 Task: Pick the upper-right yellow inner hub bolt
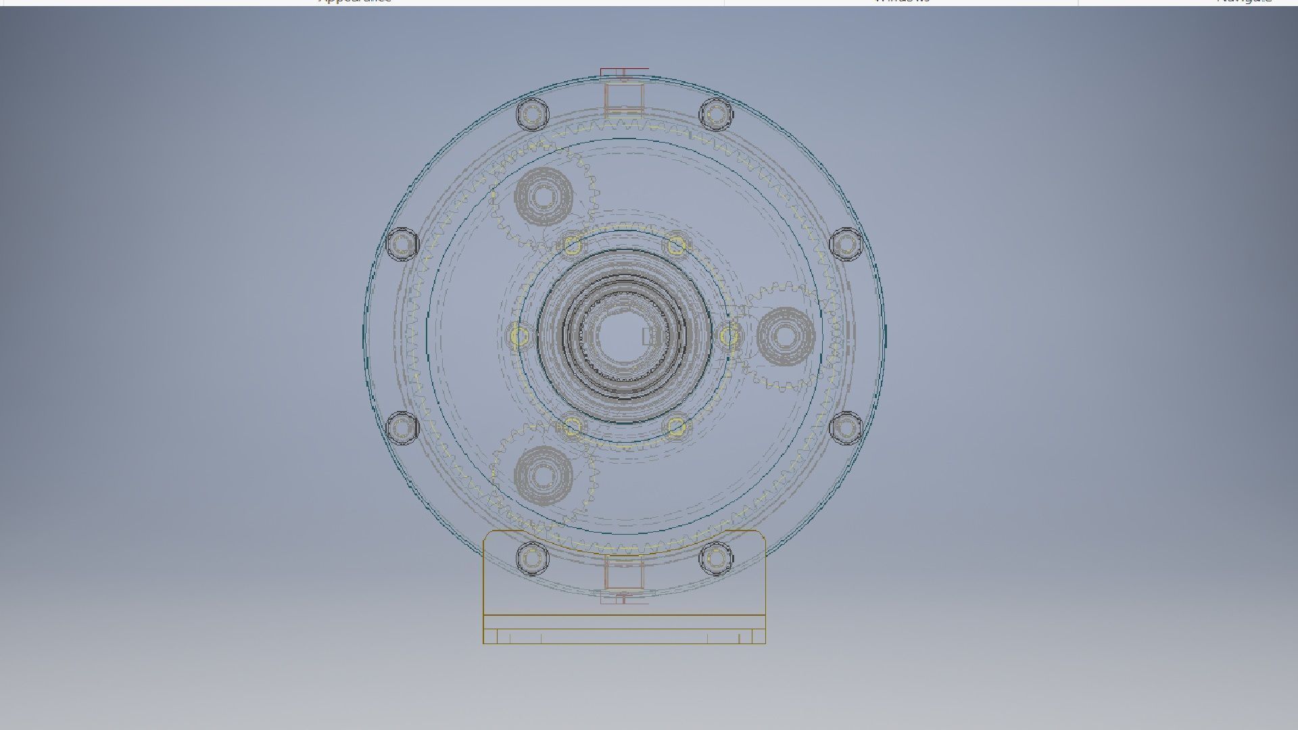(x=677, y=245)
